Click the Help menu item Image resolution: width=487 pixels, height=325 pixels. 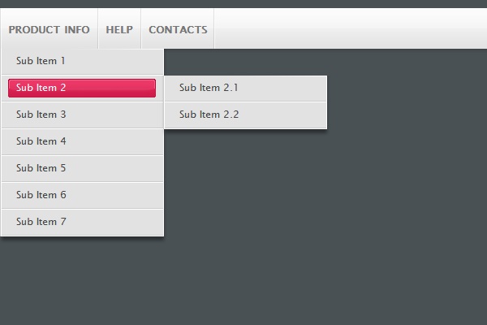(x=119, y=30)
